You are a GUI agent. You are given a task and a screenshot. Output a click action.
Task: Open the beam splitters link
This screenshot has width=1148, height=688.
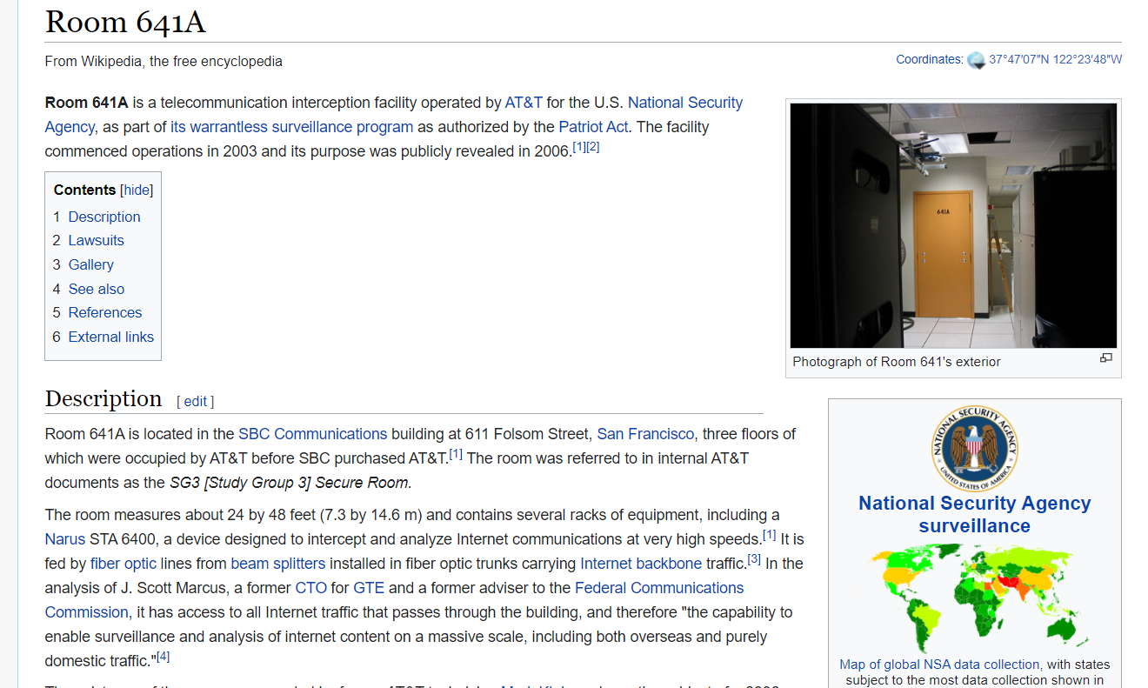[x=278, y=564]
